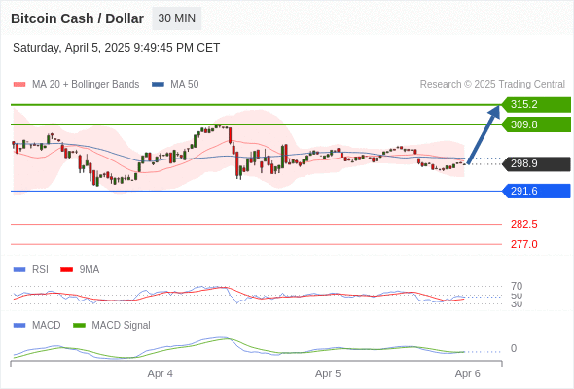Select the 291.6 blue pivot label
Viewport: 574px width, 389px height.
click(x=536, y=191)
